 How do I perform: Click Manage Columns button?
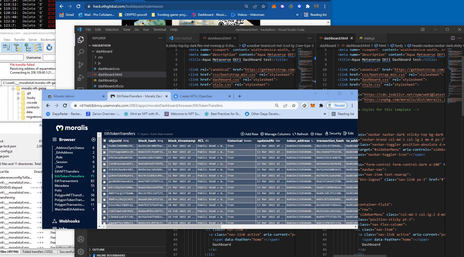[275, 134]
